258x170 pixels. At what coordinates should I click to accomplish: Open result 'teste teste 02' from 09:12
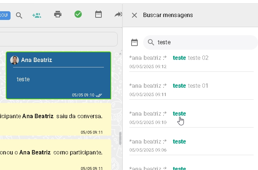coord(192,62)
